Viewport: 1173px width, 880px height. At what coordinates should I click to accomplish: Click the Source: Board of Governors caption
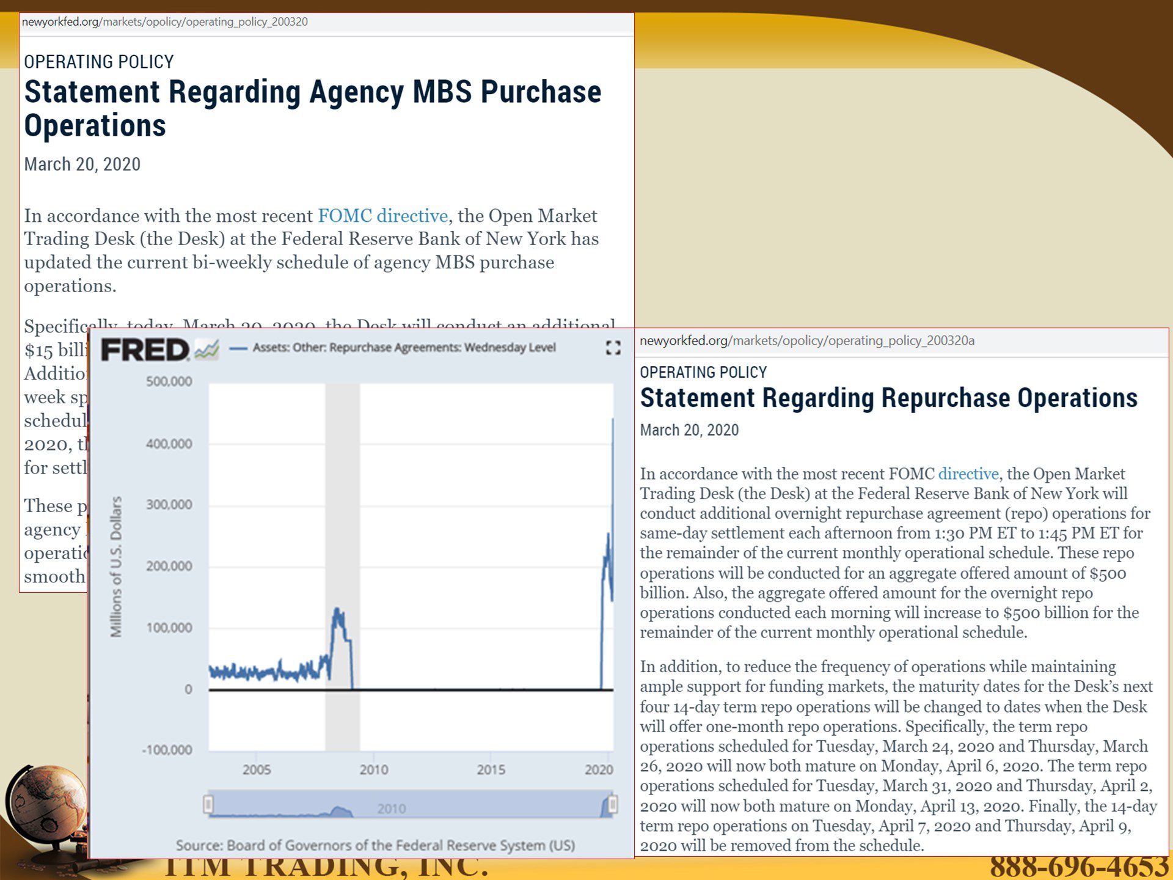376,846
